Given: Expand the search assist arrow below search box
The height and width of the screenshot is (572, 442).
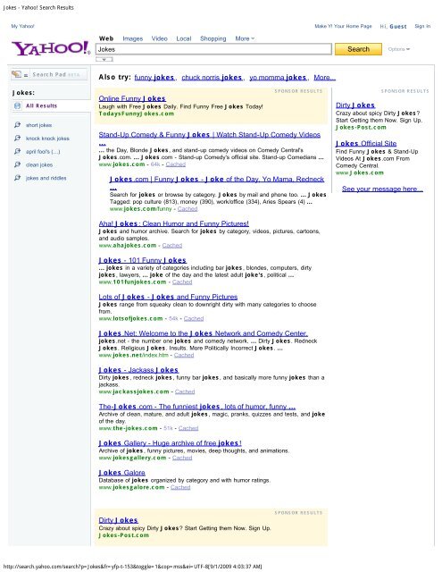Looking at the screenshot, I should (104, 59).
